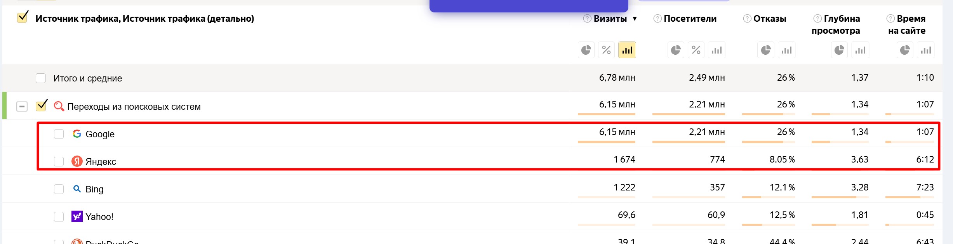Check the Google row checkbox

59,134
